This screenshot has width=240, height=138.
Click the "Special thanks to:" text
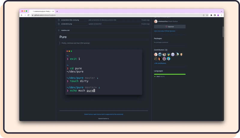coord(103,118)
